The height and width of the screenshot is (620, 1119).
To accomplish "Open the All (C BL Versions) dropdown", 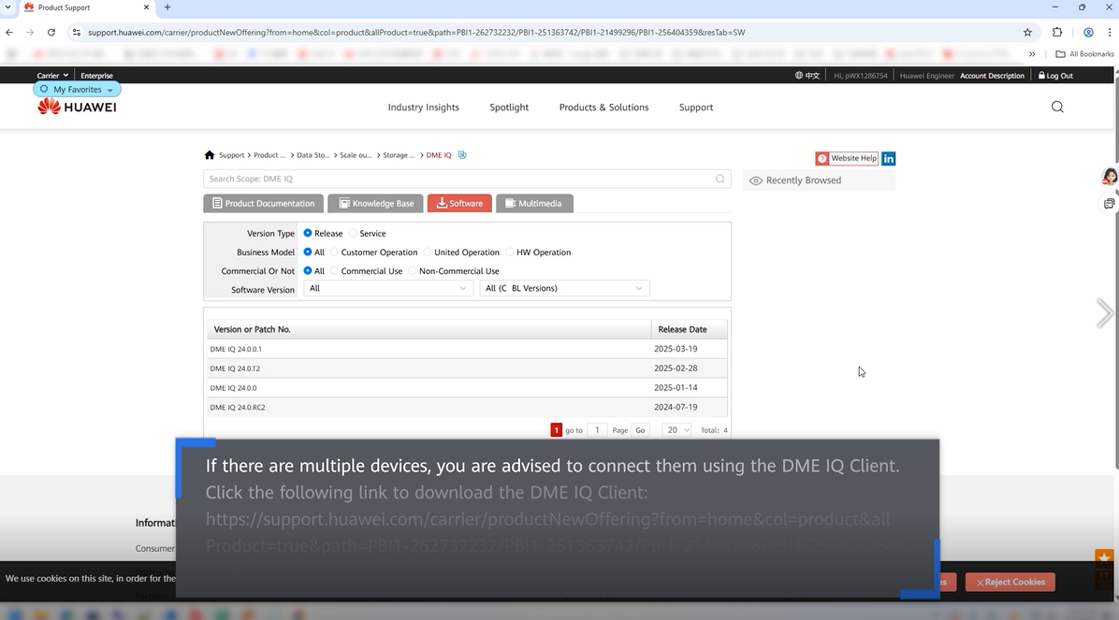I will pos(564,289).
